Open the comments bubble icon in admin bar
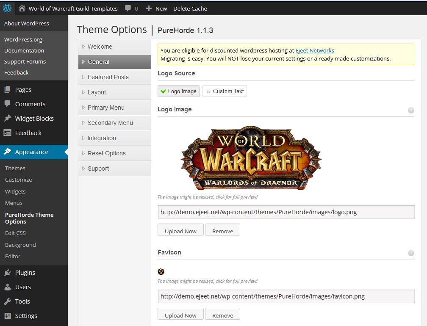The width and height of the screenshot is (427, 326). tap(128, 8)
